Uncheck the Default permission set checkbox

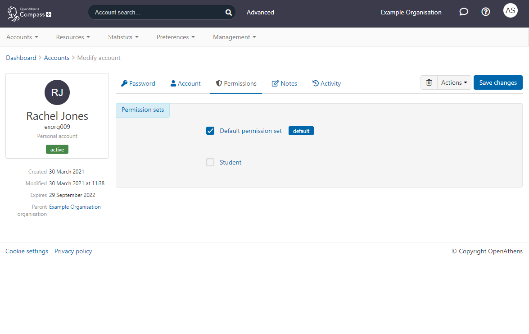coord(210,131)
